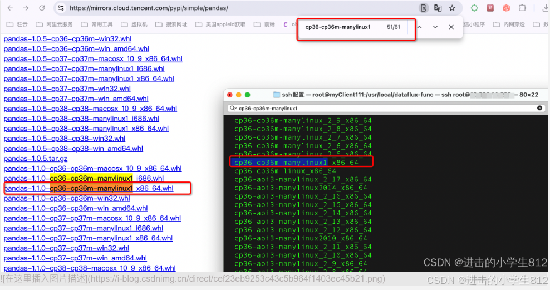Screen dimensions: 550x290
Task: Open the 搜索网址 bookmark folder
Action: click(x=171, y=24)
